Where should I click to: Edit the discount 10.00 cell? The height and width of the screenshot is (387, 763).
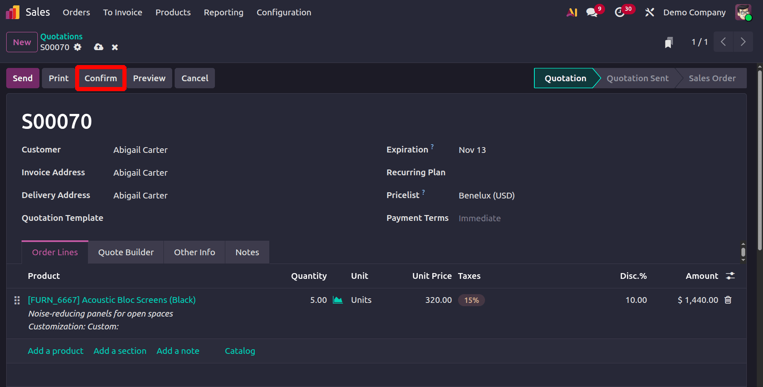[636, 300]
